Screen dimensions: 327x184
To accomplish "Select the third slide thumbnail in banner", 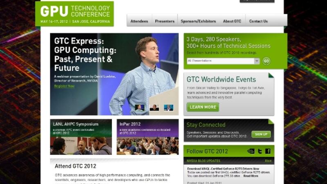I will [168, 108].
